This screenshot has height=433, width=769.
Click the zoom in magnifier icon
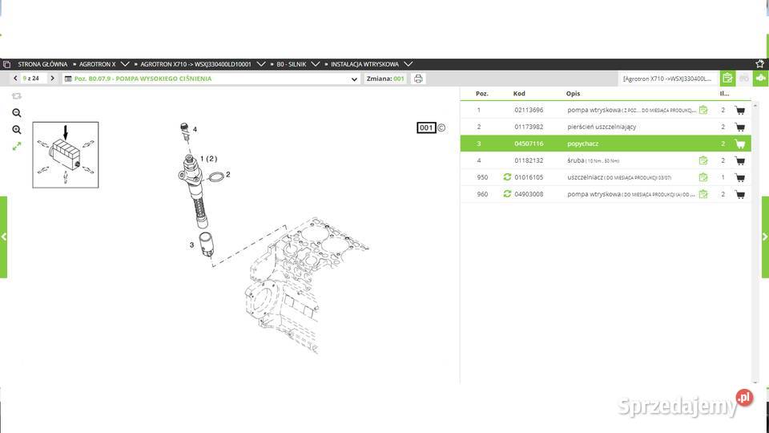coord(17,130)
